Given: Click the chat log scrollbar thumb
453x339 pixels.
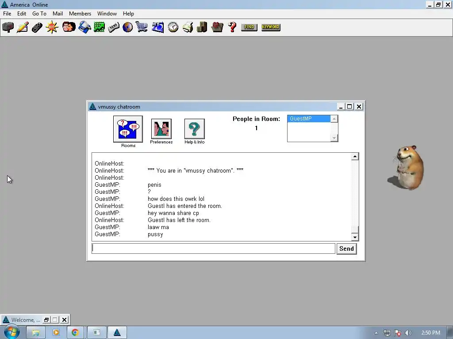Looking at the screenshot, I should 355,230.
